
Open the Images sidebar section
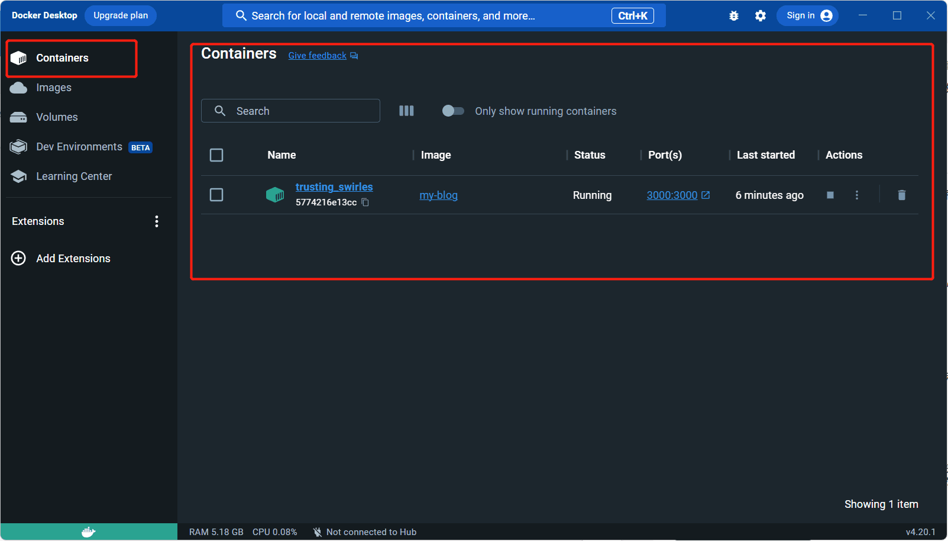[89, 88]
